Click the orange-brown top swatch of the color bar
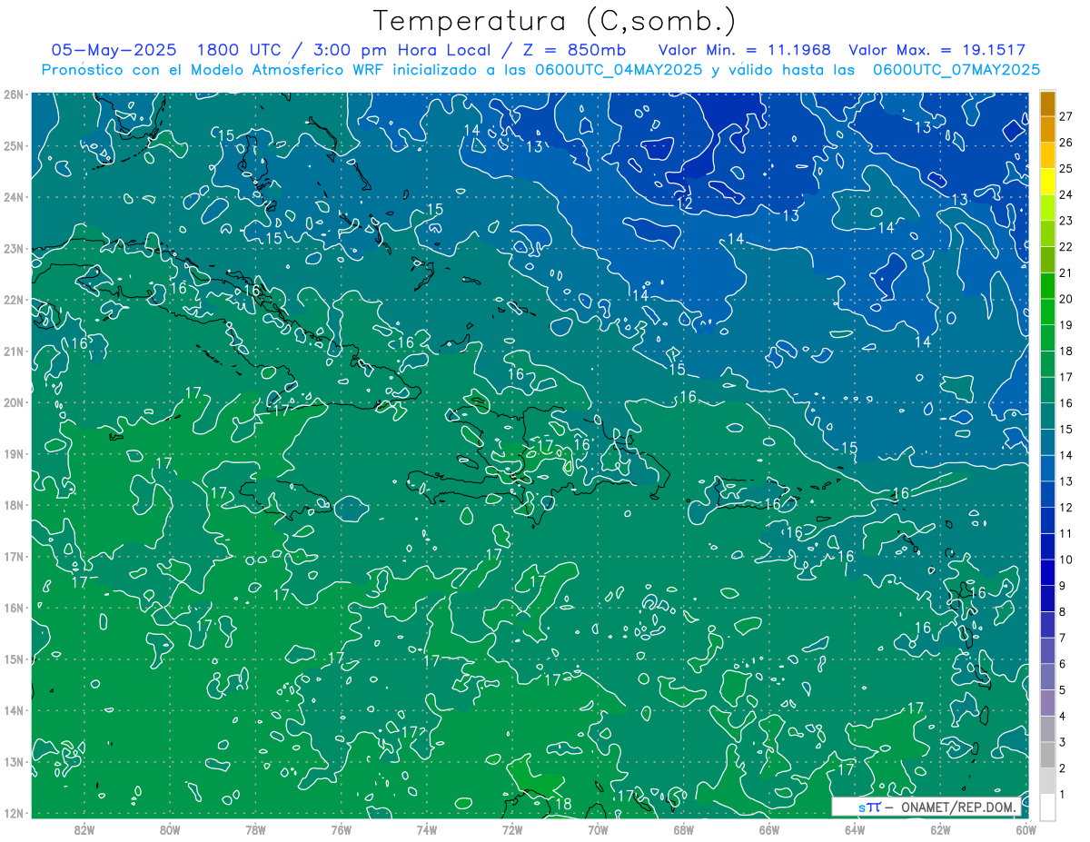 click(x=1047, y=104)
